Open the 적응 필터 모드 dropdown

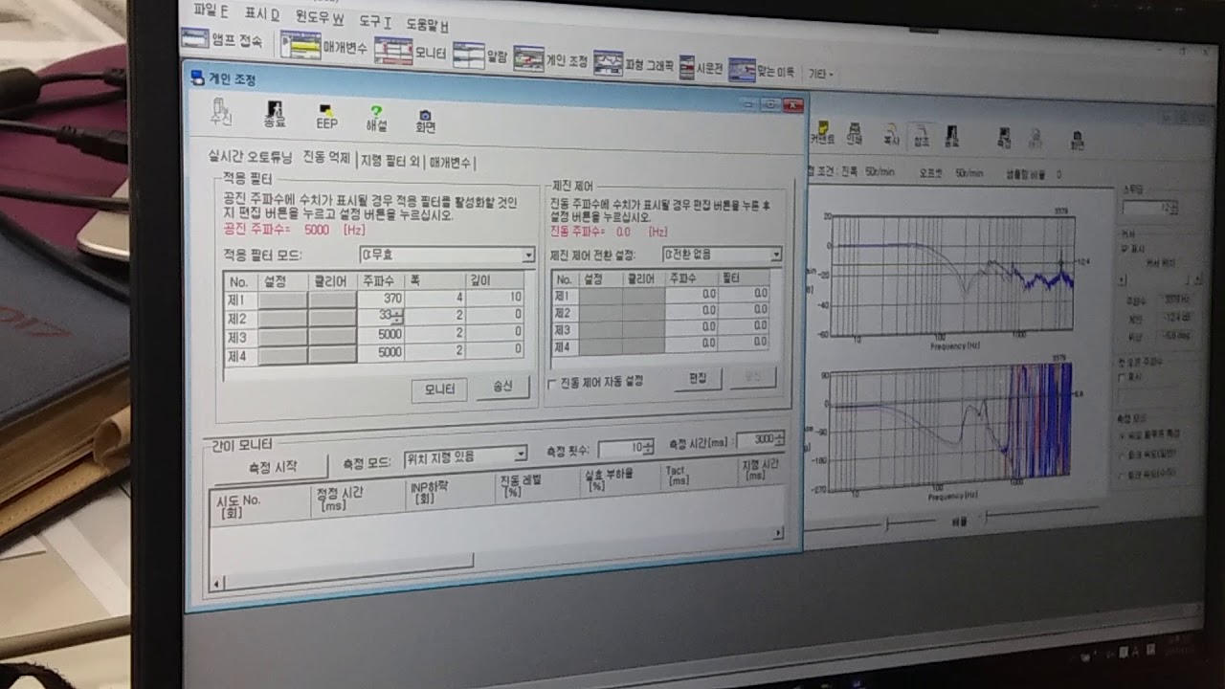528,256
